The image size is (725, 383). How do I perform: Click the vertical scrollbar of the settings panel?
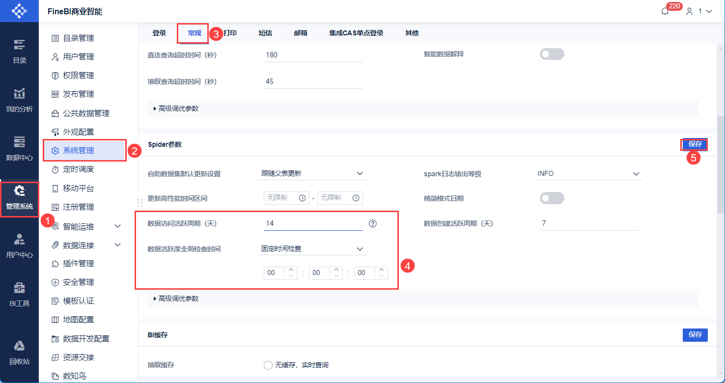(721, 164)
